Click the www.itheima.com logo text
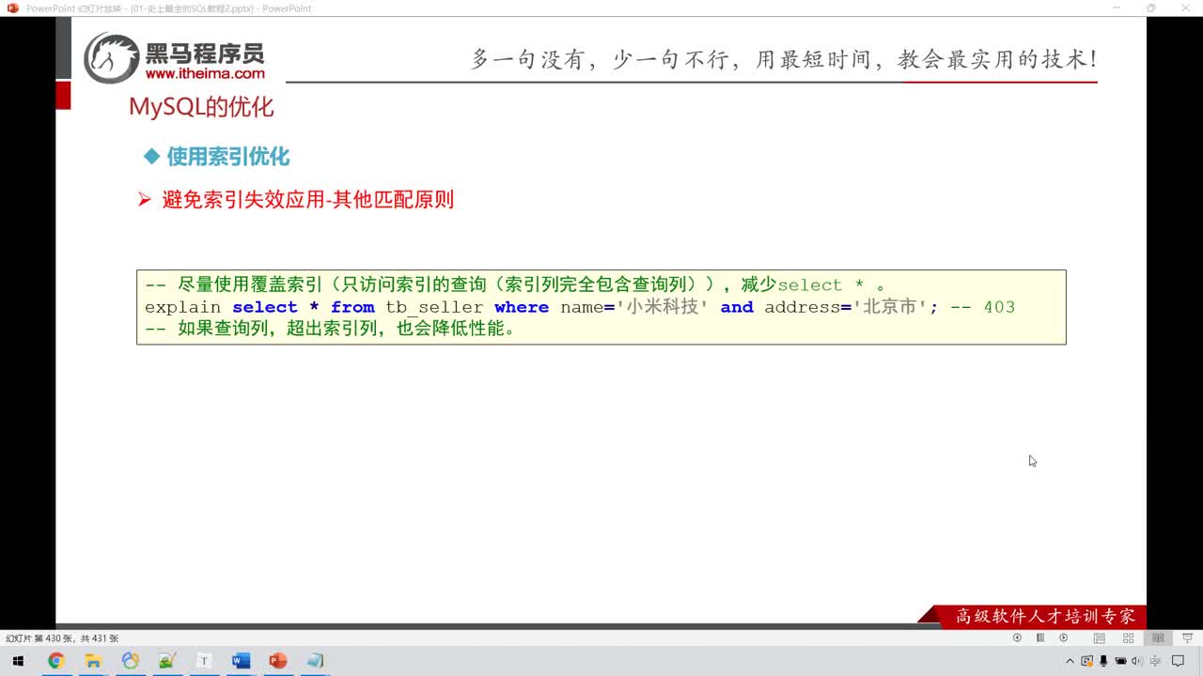 [x=205, y=73]
